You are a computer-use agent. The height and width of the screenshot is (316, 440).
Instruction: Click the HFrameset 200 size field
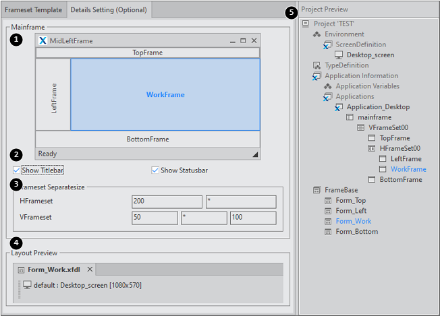click(x=167, y=201)
